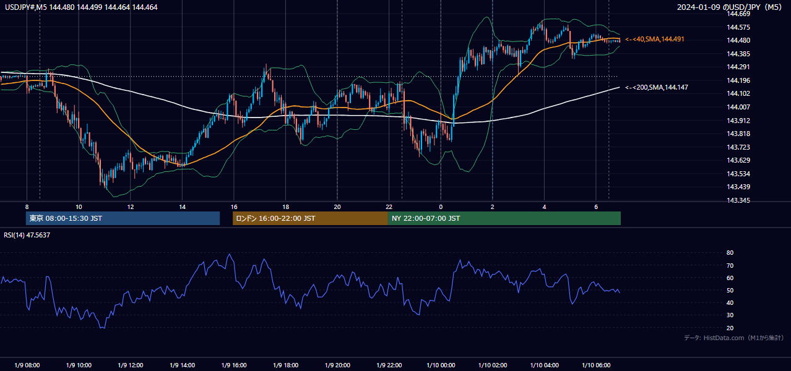Click price scale value 144.102

[738, 93]
